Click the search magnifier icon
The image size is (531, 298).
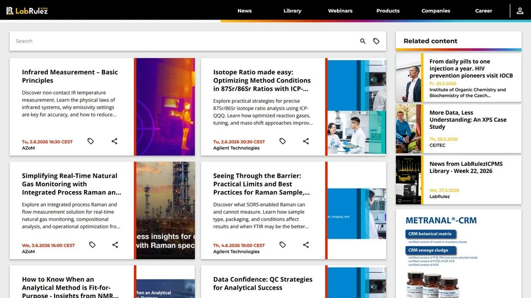point(363,41)
